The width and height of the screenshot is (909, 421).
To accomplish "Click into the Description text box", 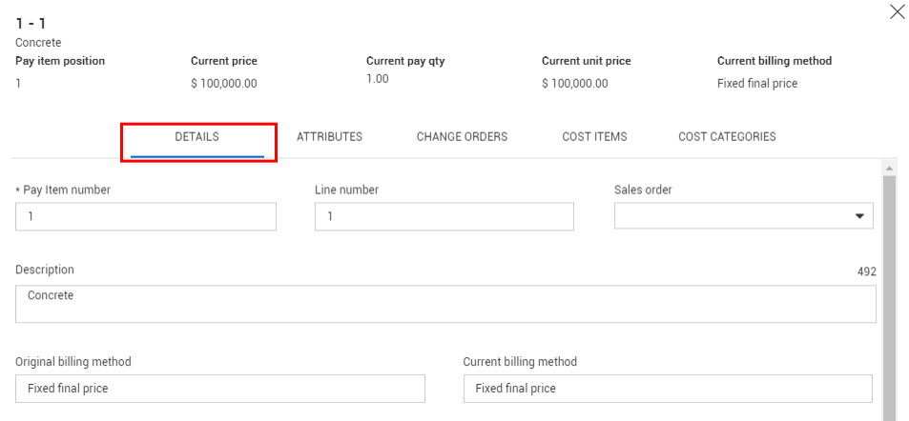I will [445, 304].
